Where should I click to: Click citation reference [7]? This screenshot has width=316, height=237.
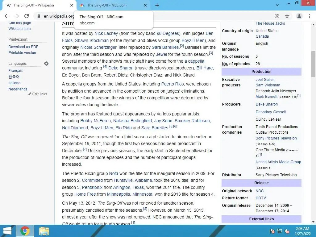tap(85, 149)
